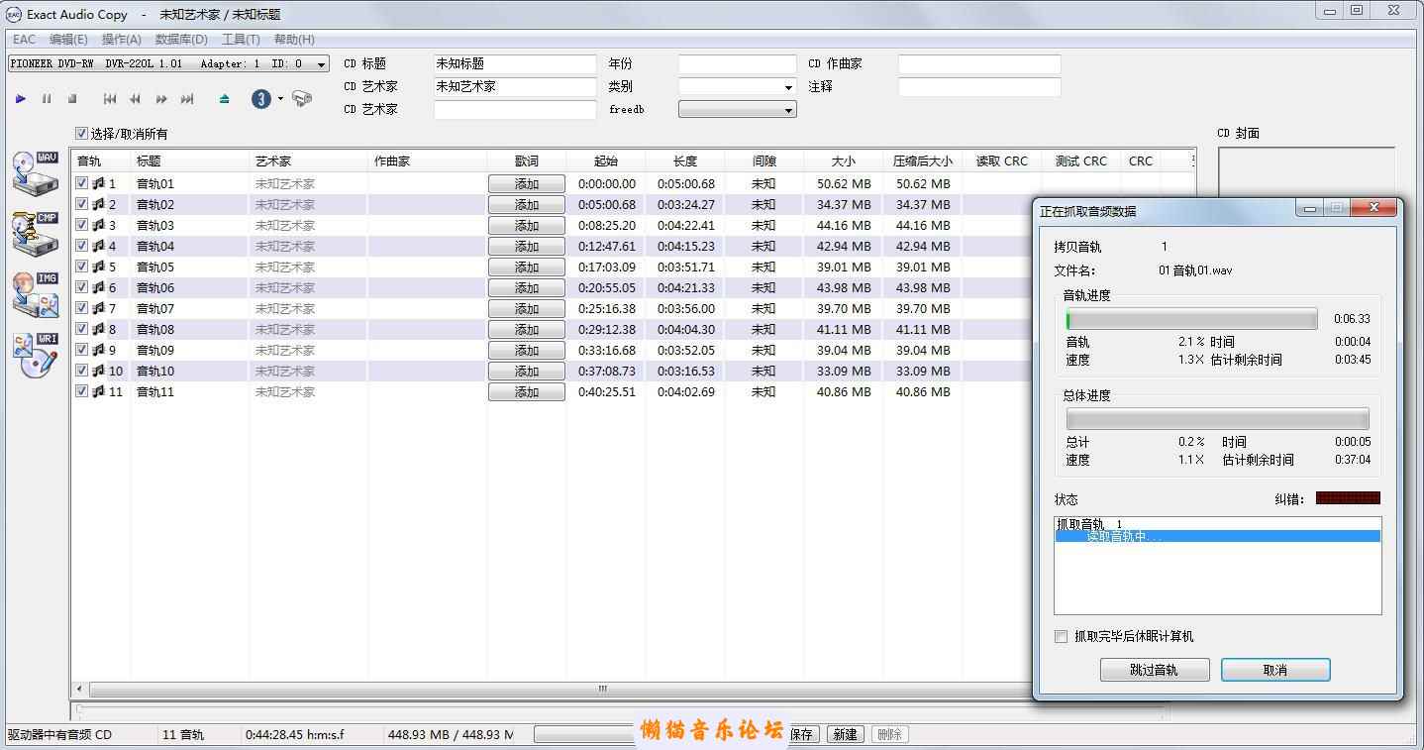Click the Read CRC column header
The height and width of the screenshot is (750, 1424).
pos(1001,161)
